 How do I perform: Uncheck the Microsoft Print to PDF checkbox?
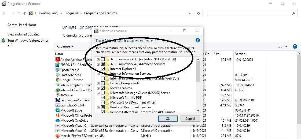[x=103, y=98]
